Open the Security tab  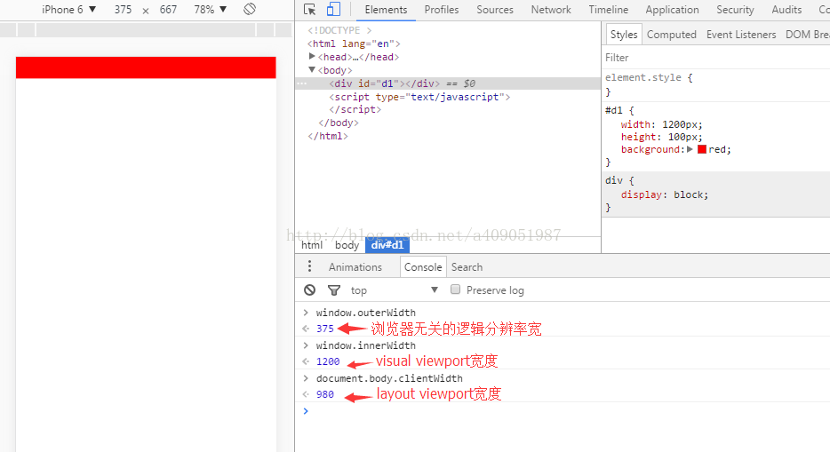[x=735, y=10]
